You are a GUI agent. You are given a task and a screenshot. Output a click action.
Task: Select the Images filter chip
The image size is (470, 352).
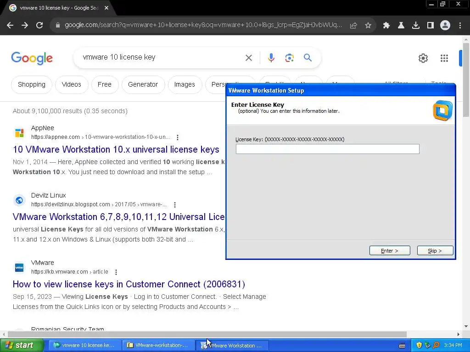pos(185,85)
